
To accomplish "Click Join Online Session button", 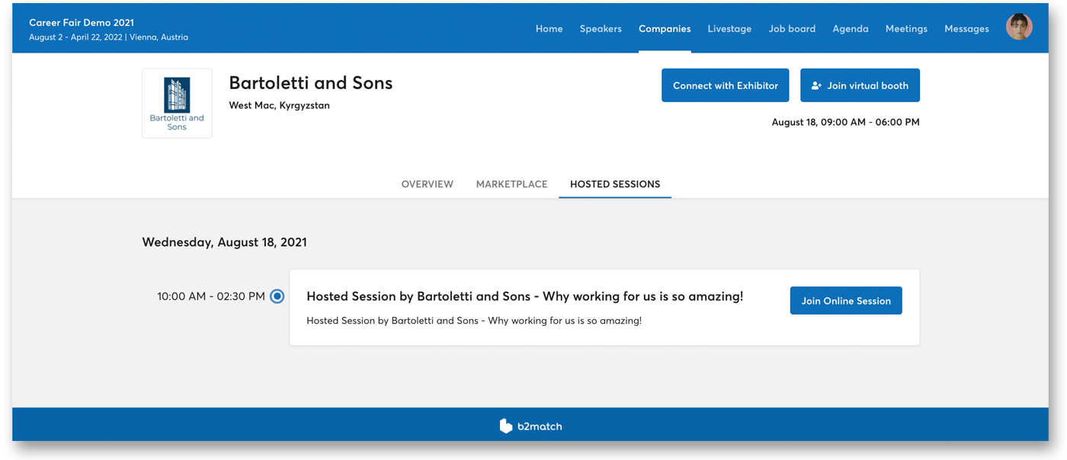I will click(846, 301).
